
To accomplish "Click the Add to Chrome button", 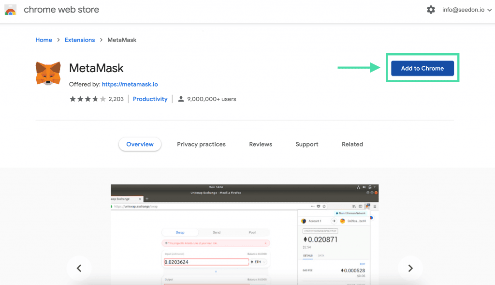I will point(422,68).
